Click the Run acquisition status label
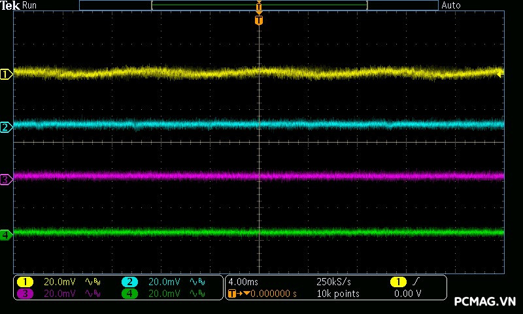This screenshot has height=314, width=523. [30, 5]
